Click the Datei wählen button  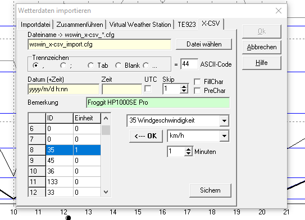204,44
